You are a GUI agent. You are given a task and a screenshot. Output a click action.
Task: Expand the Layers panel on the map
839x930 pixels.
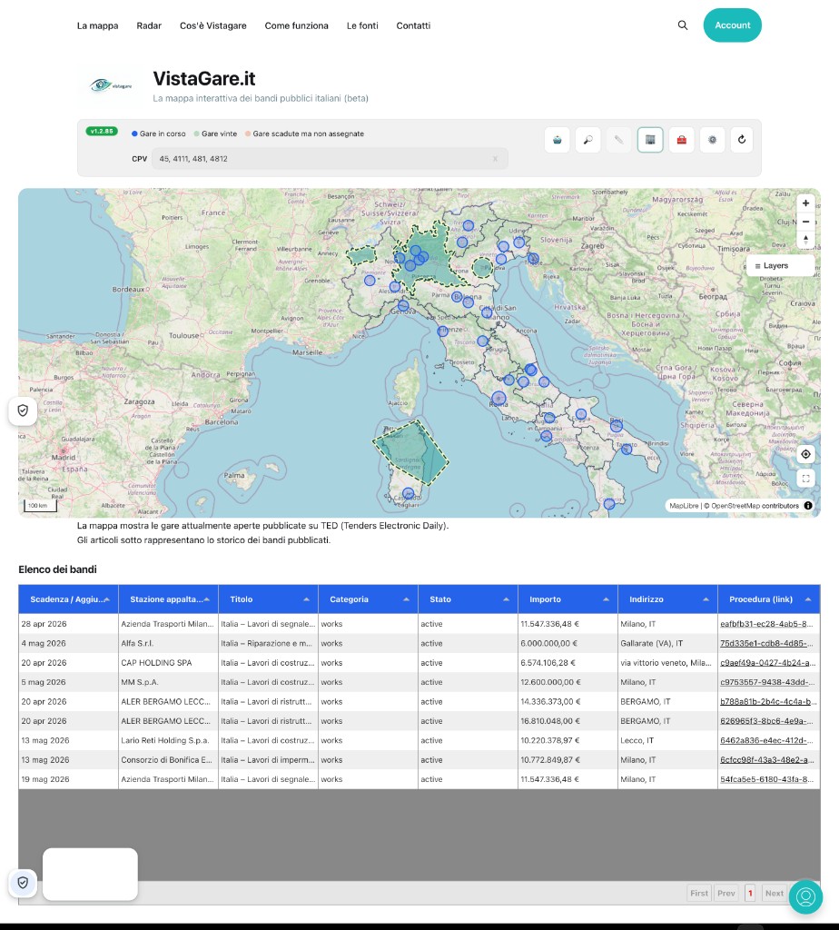(780, 266)
